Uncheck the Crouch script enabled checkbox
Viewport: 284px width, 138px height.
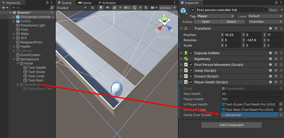191,77
